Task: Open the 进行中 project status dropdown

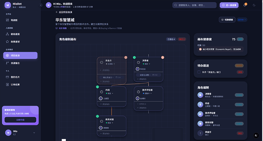Action: click(242, 20)
